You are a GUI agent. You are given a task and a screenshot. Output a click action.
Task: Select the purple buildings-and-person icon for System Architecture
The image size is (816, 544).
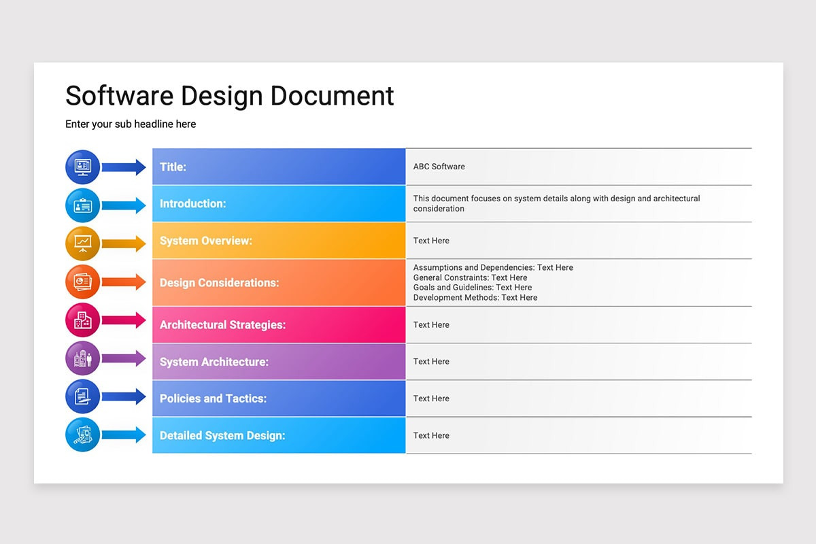(x=83, y=358)
